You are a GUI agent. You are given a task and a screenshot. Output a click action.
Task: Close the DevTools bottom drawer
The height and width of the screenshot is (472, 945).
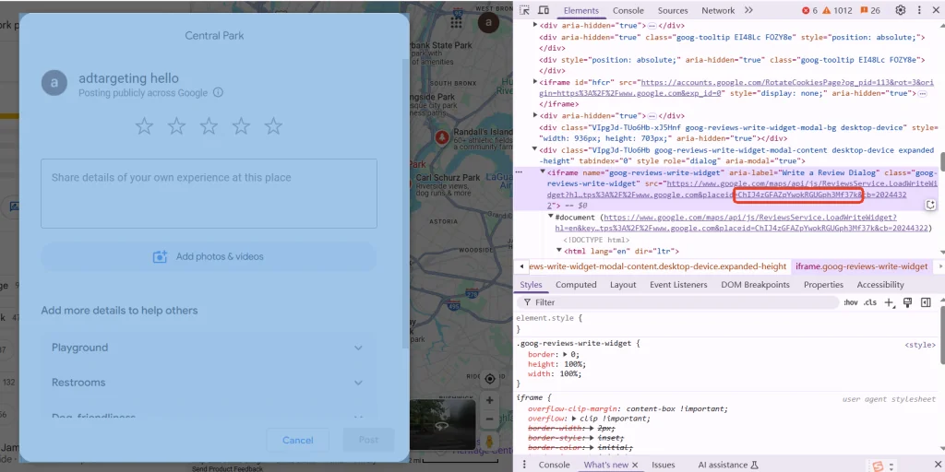(936, 465)
